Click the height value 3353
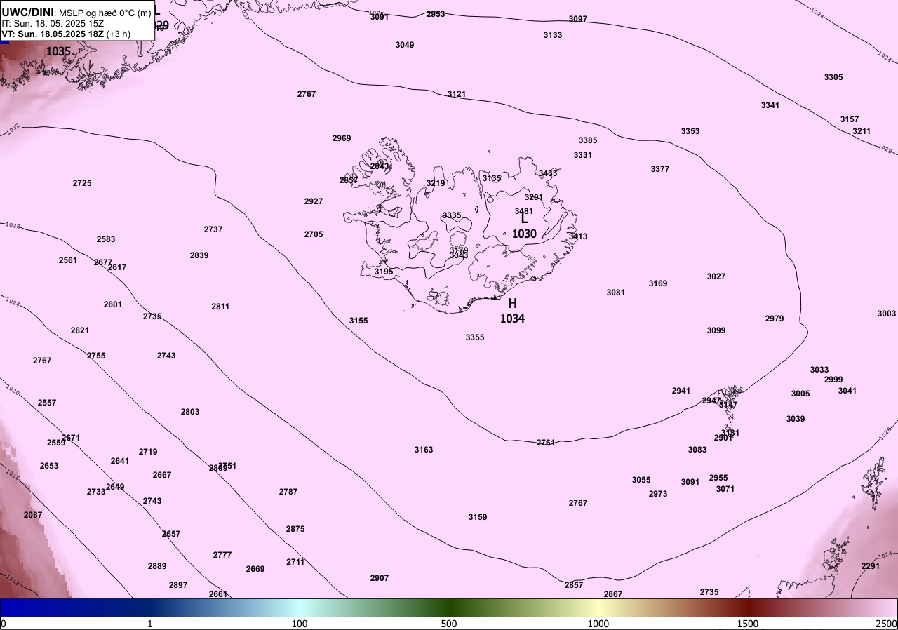The width and height of the screenshot is (898, 630). coord(690,131)
